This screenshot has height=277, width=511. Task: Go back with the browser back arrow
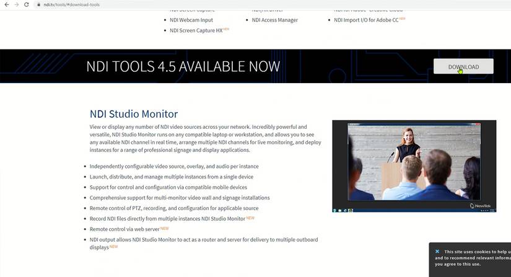pyautogui.click(x=7, y=4)
